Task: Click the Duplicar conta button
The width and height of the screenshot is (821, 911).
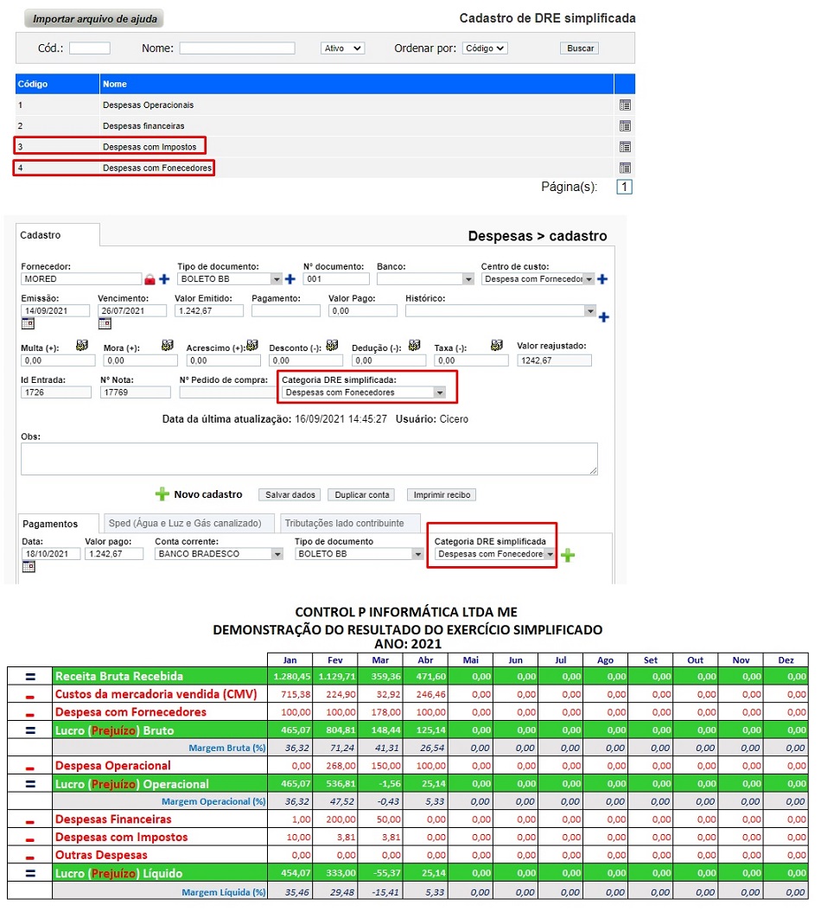Action: point(361,495)
